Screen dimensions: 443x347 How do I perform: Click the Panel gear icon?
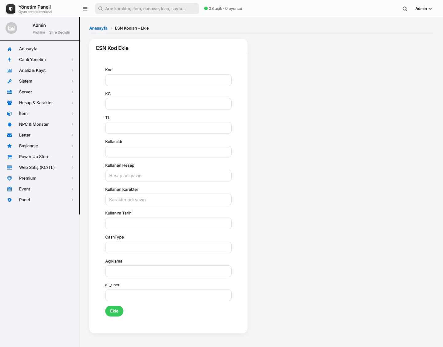tap(10, 200)
